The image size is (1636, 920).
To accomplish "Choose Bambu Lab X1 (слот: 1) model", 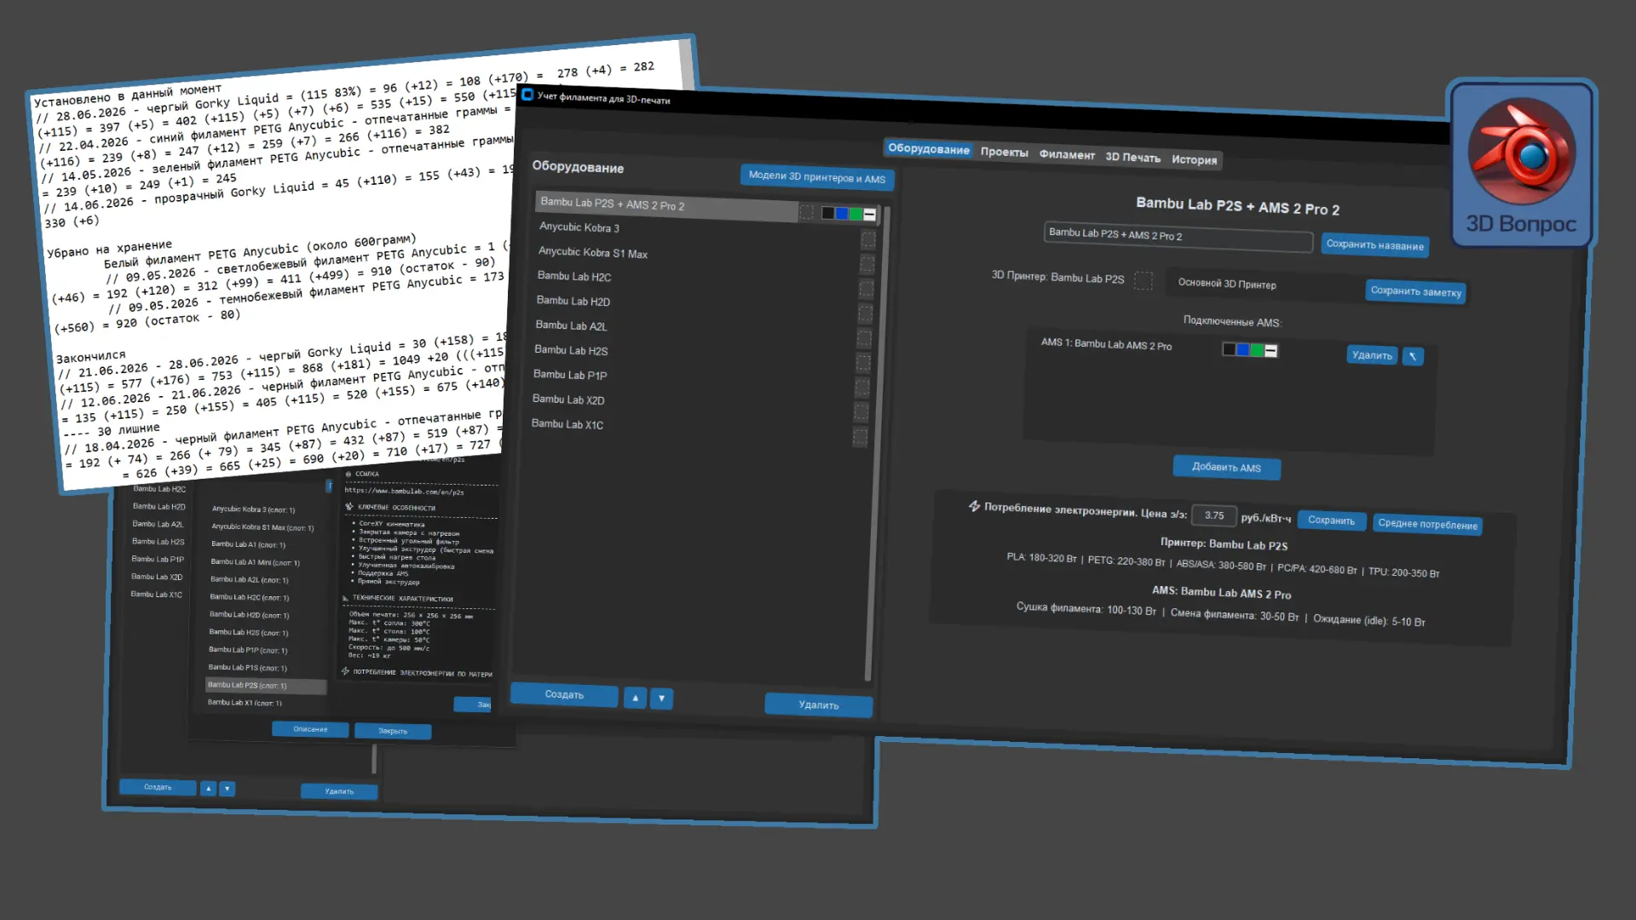I will click(x=245, y=703).
